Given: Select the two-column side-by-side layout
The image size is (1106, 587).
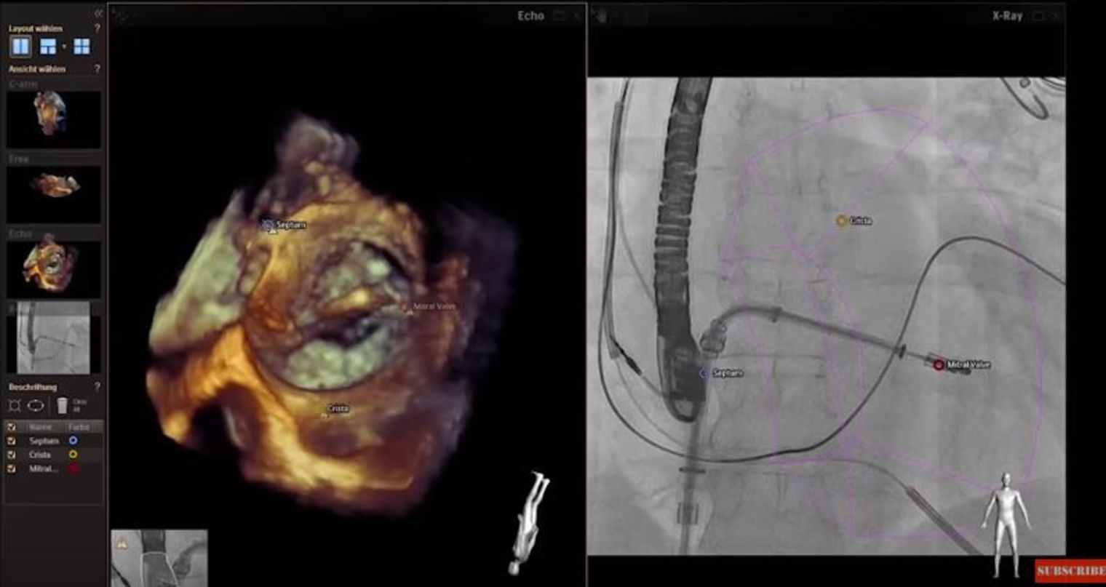Looking at the screenshot, I should tap(20, 47).
